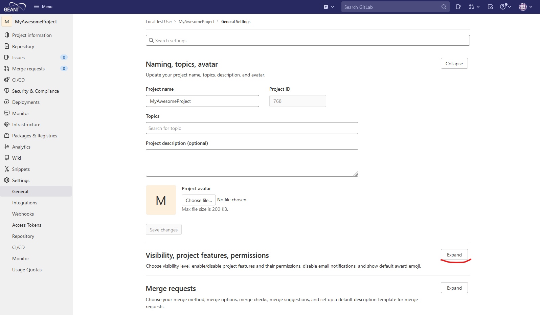Click the Analytics chart icon

click(7, 147)
